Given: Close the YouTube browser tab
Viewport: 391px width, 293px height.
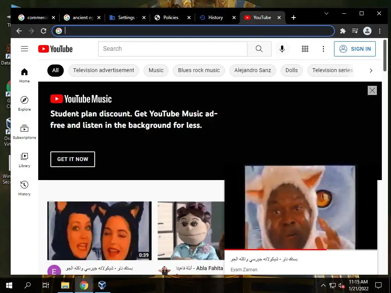Looking at the screenshot, I should 279,18.
